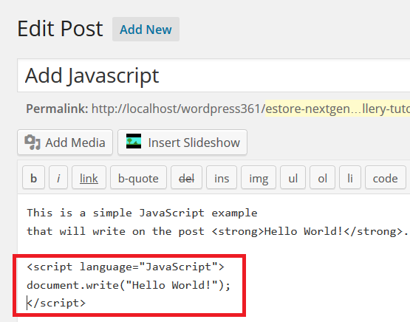Click the Insert Slideshow picture icon

(x=134, y=141)
